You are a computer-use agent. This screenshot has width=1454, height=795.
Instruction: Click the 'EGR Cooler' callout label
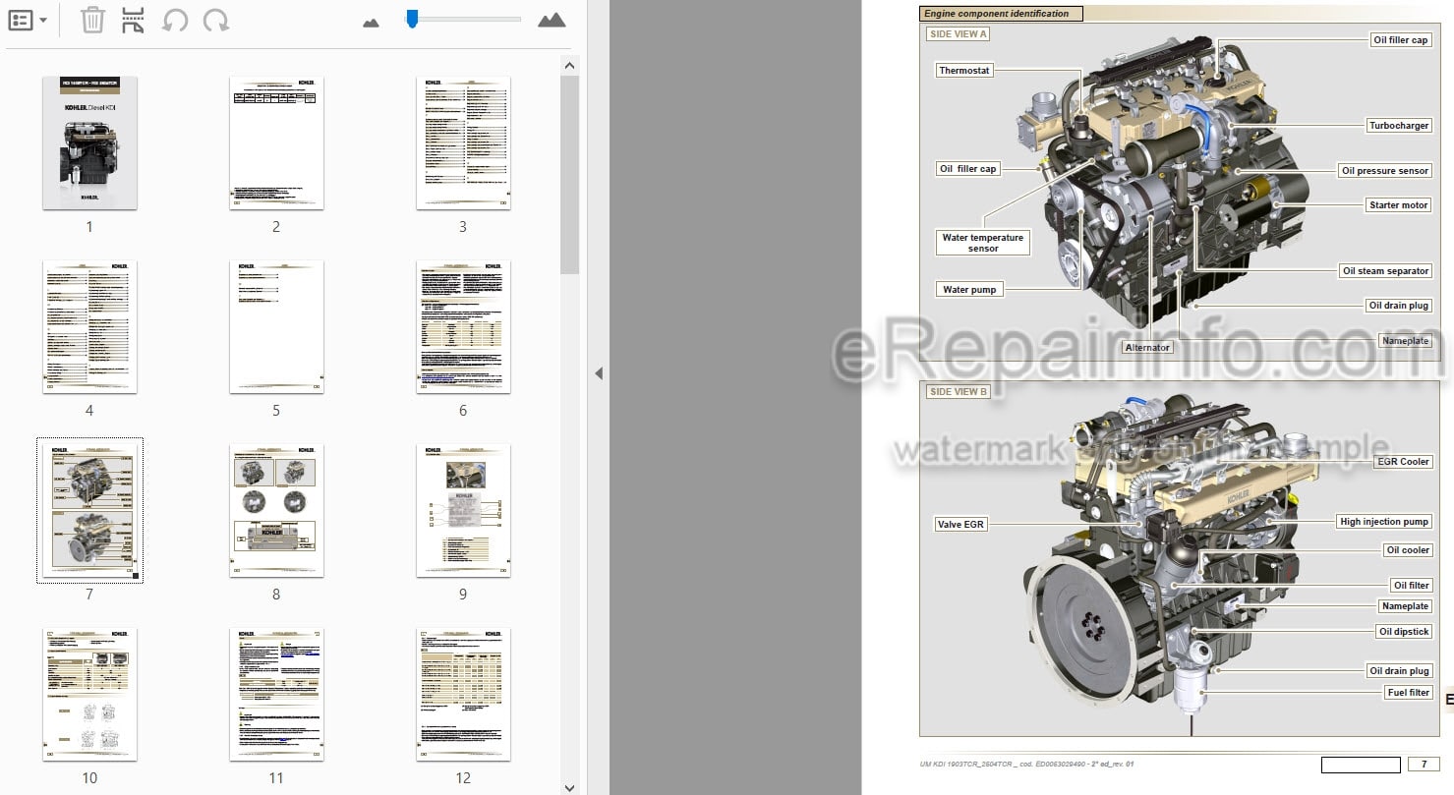pyautogui.click(x=1402, y=462)
